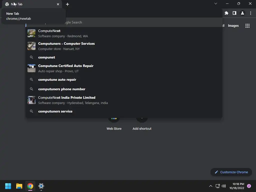Image resolution: width=256 pixels, height=192 pixels.
Task: Select the New Tab tab
Action: click(32, 4)
